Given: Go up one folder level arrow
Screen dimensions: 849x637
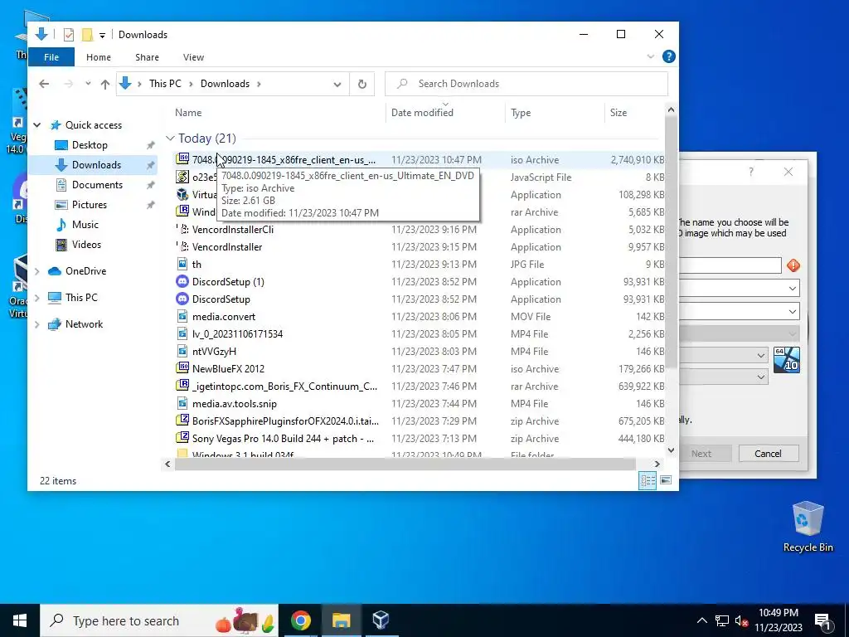Looking at the screenshot, I should pos(105,84).
